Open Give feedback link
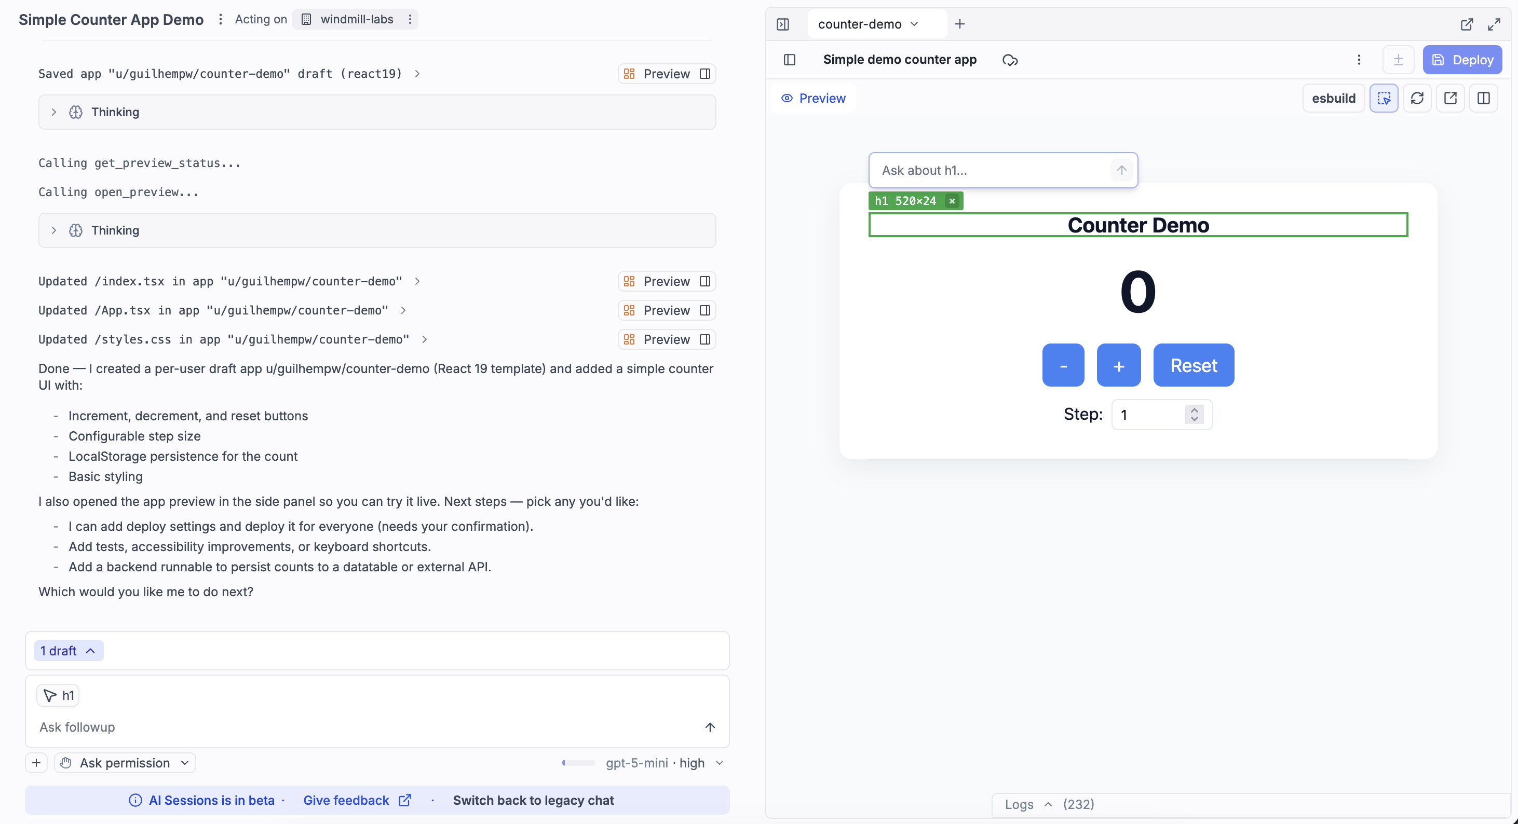The width and height of the screenshot is (1518, 824). pos(357,800)
